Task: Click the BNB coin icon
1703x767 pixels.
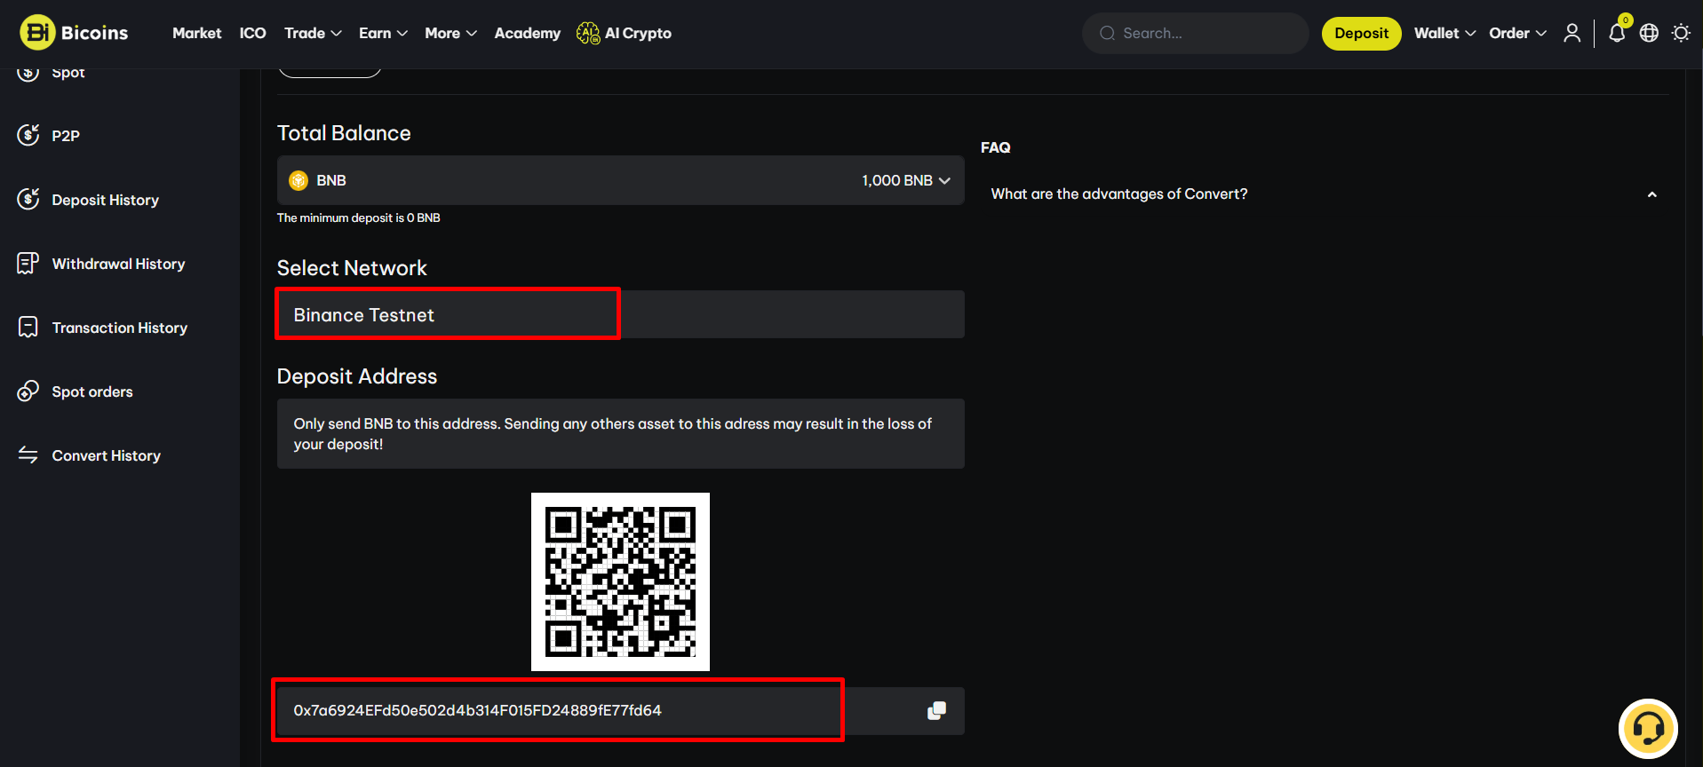Action: coord(298,180)
